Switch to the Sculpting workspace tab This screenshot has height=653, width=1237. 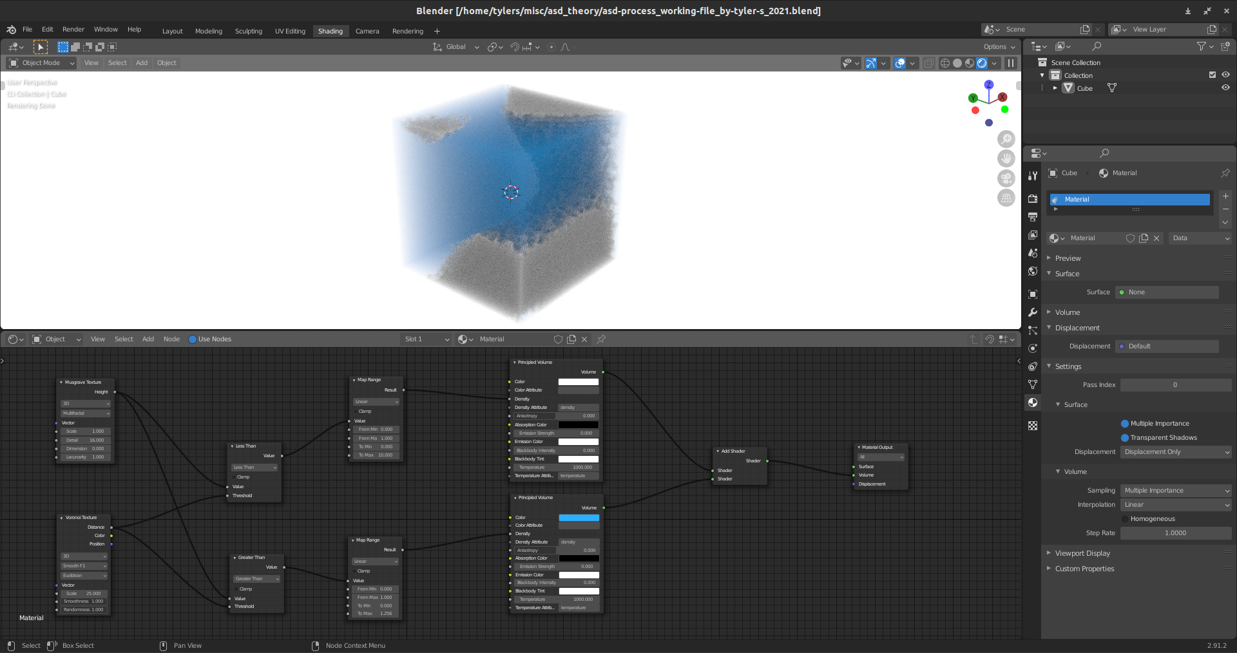pyautogui.click(x=248, y=32)
